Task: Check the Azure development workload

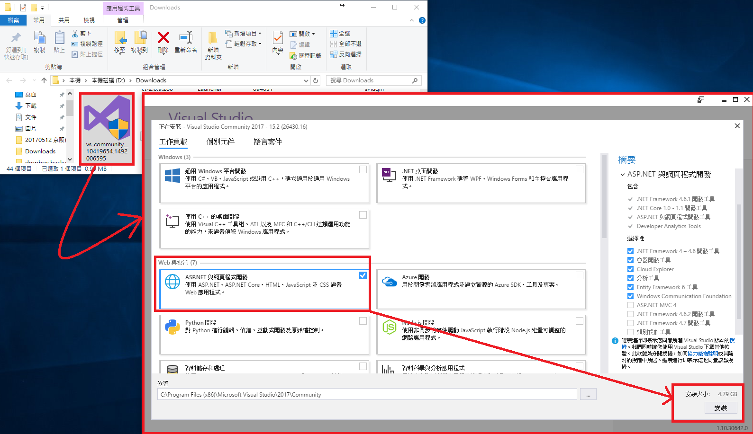Action: pyautogui.click(x=580, y=275)
